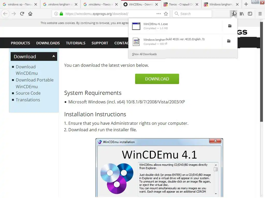This screenshot has width=265, height=198.
Task: Go back with the browser back arrow
Action: click(x=5, y=14)
